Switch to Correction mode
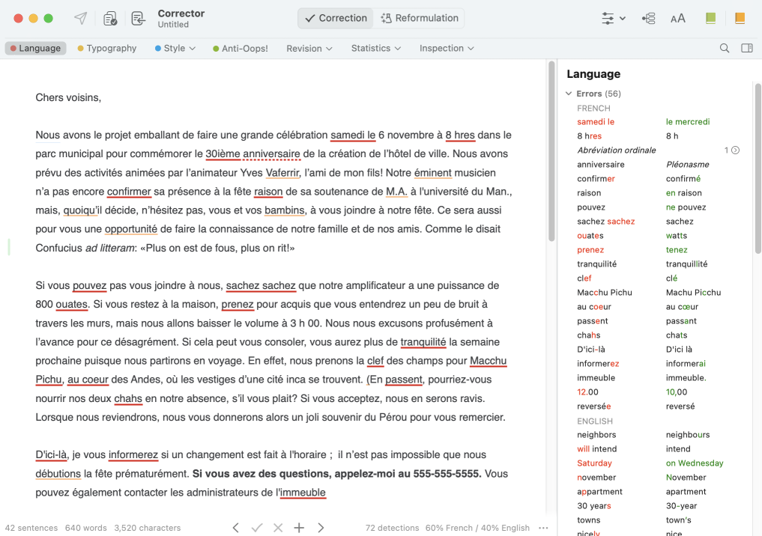The image size is (762, 536). 336,18
